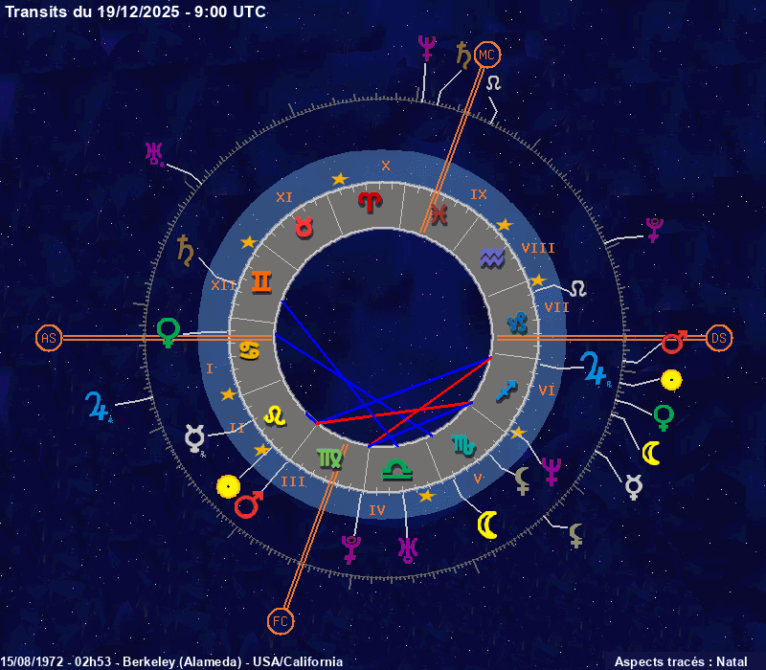Viewport: 766px width, 670px height.
Task: Click the green Venus symbol near AS
Action: point(169,331)
